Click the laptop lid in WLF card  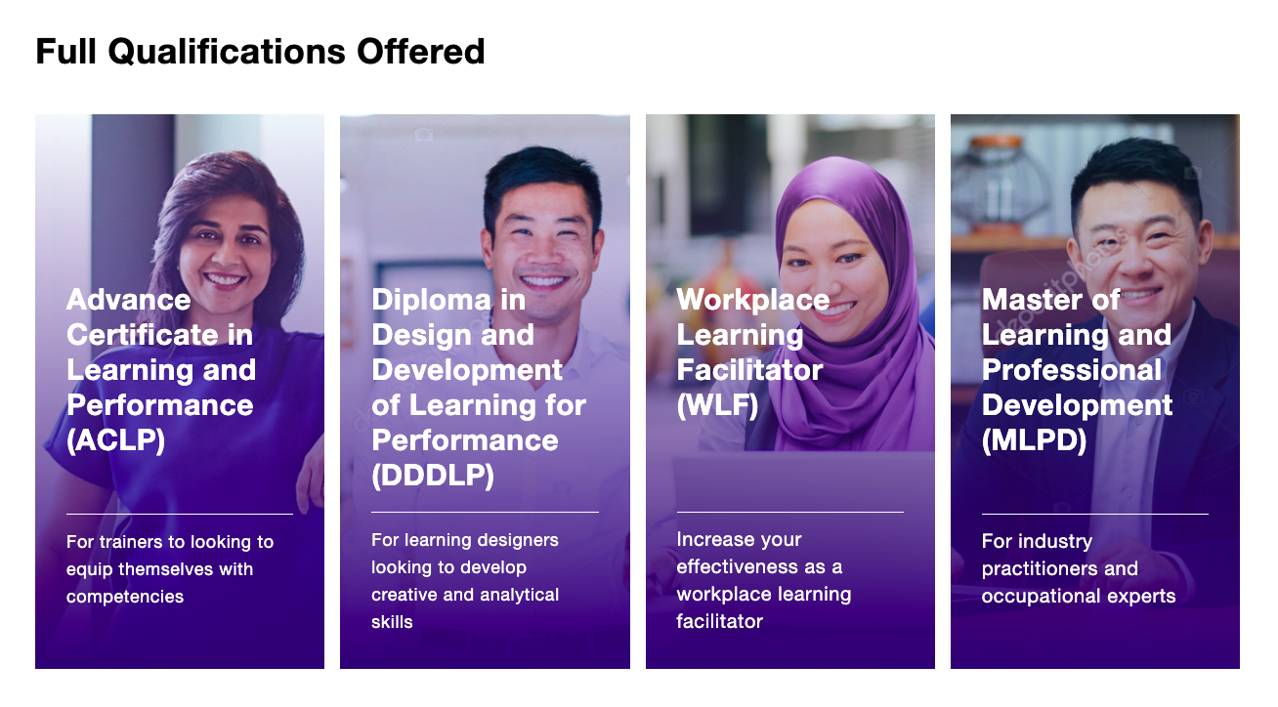[803, 478]
